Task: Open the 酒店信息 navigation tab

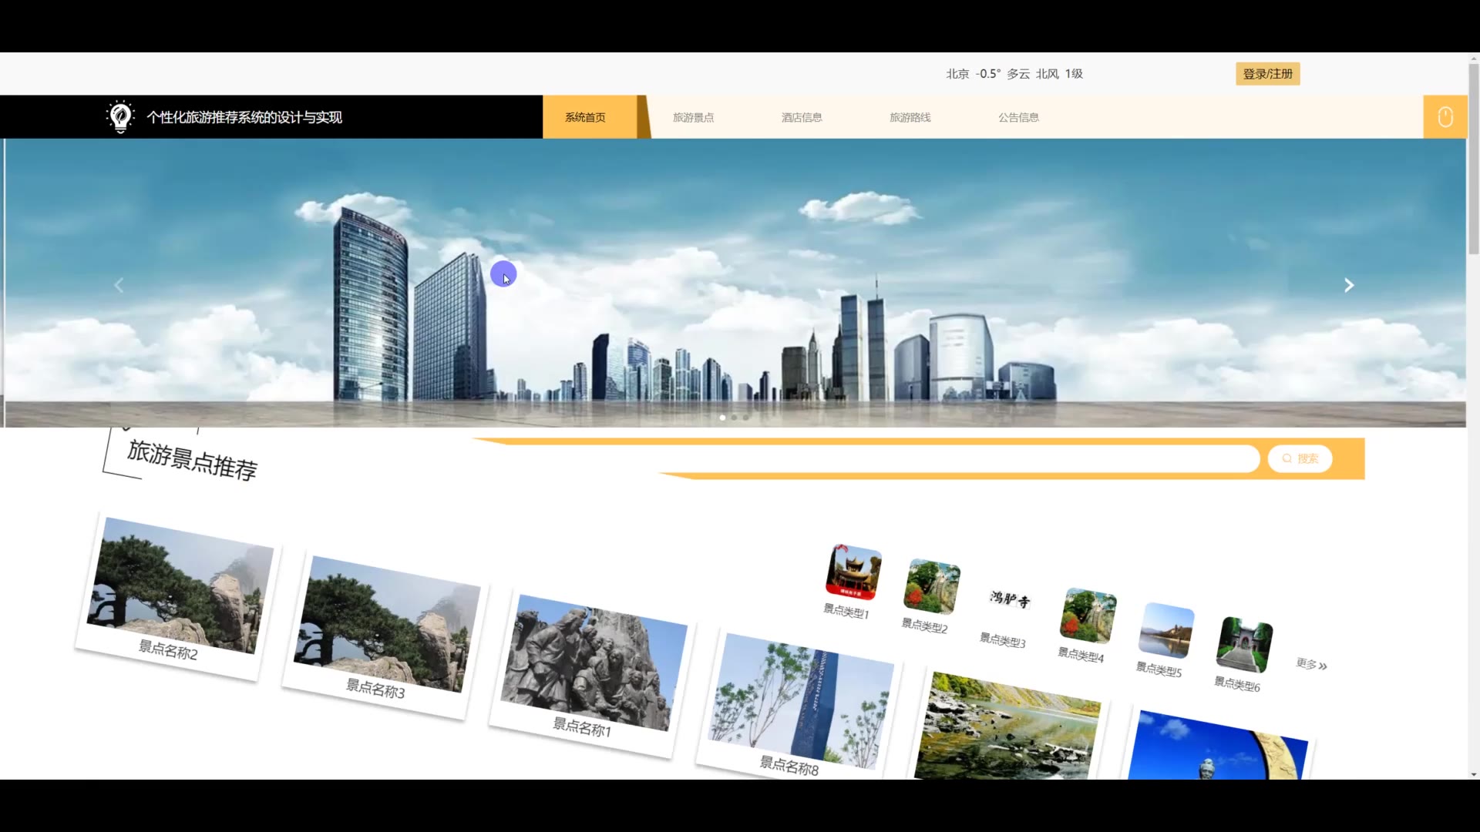Action: click(802, 117)
